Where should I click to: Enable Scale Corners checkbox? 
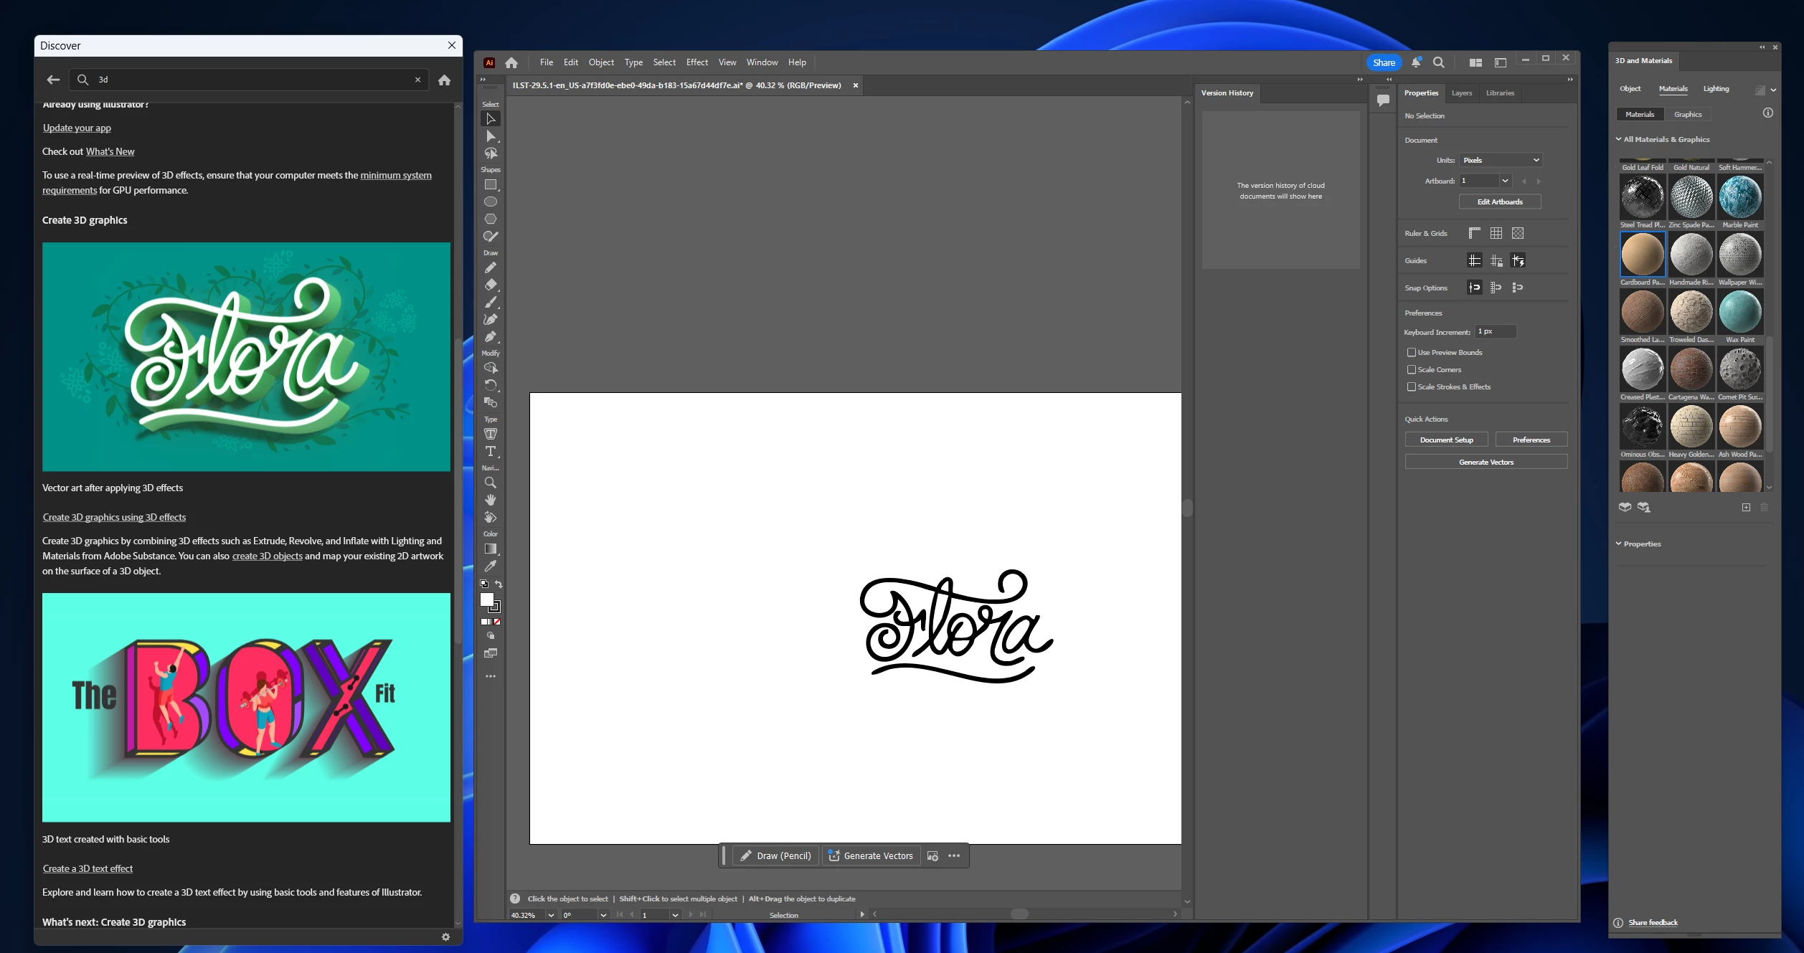pyautogui.click(x=1412, y=369)
